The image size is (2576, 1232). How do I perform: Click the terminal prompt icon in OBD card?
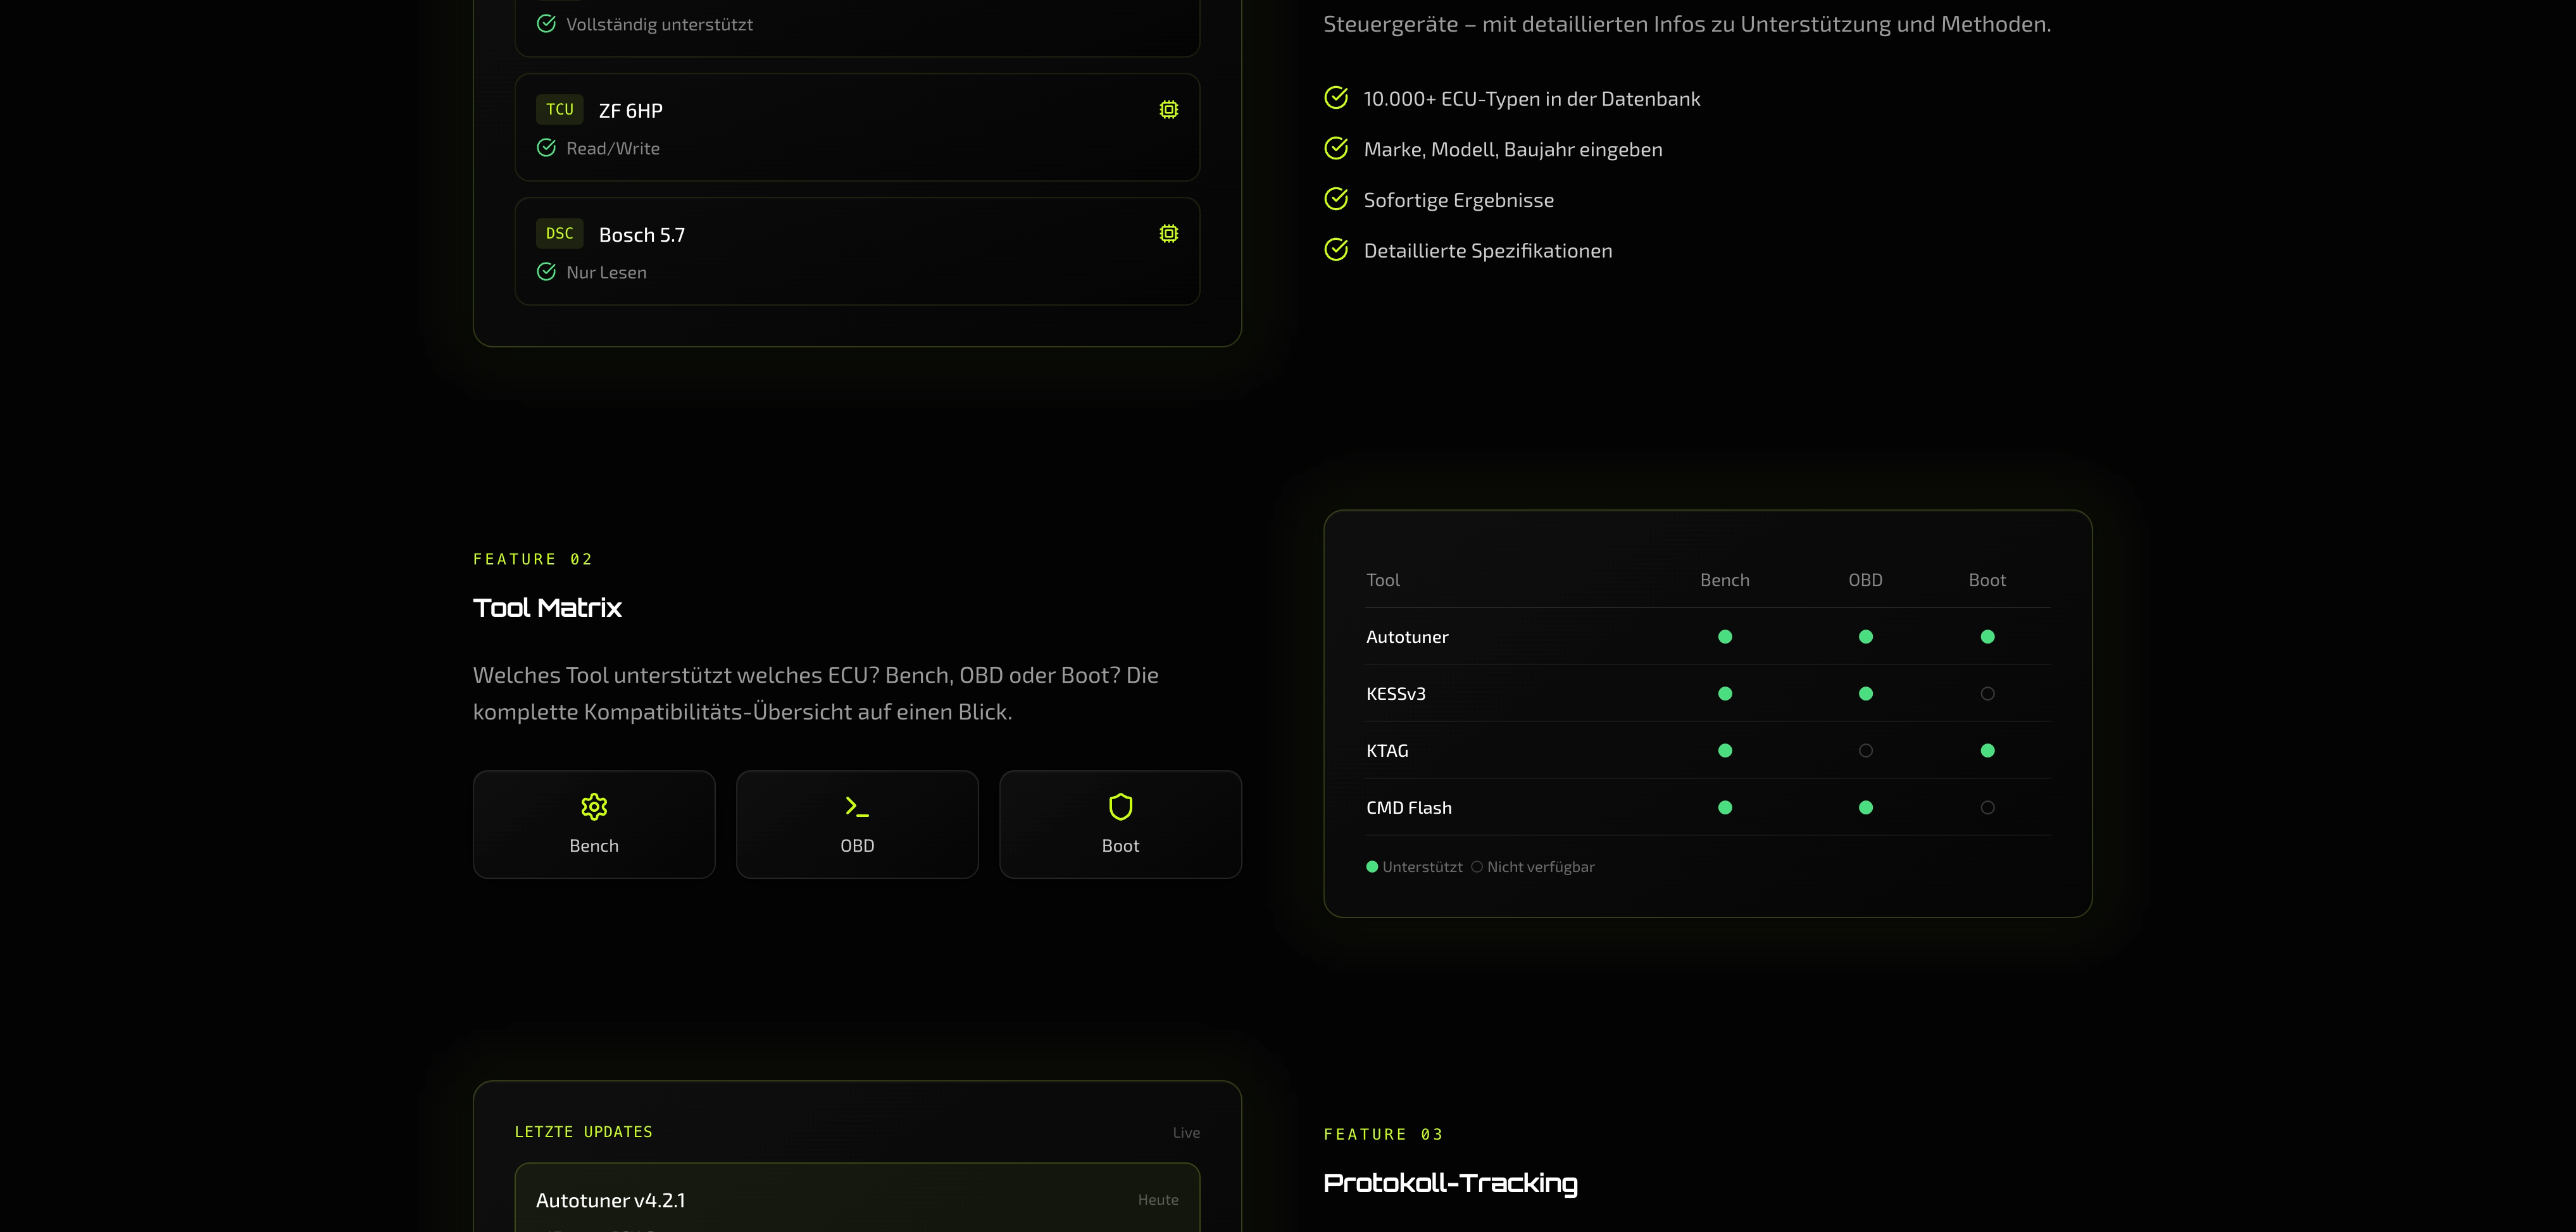[857, 807]
